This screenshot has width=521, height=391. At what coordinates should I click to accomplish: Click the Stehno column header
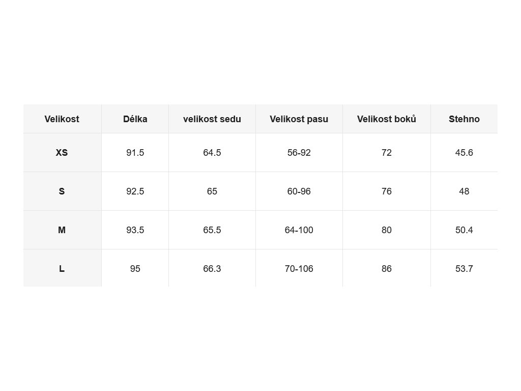(x=464, y=119)
